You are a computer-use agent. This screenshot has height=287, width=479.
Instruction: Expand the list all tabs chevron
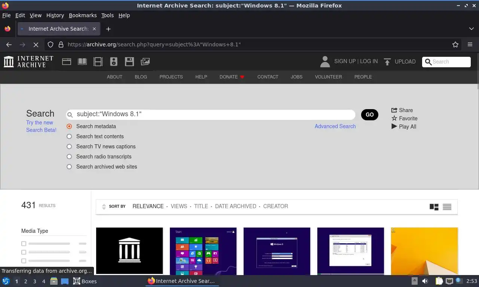pyautogui.click(x=472, y=29)
